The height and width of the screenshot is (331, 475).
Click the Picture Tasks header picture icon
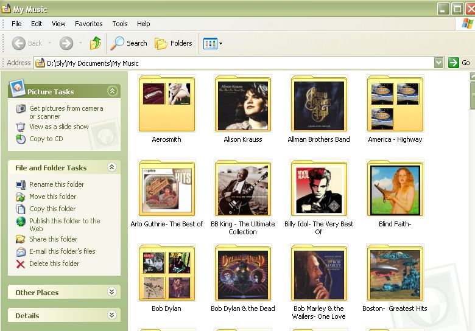[17, 88]
